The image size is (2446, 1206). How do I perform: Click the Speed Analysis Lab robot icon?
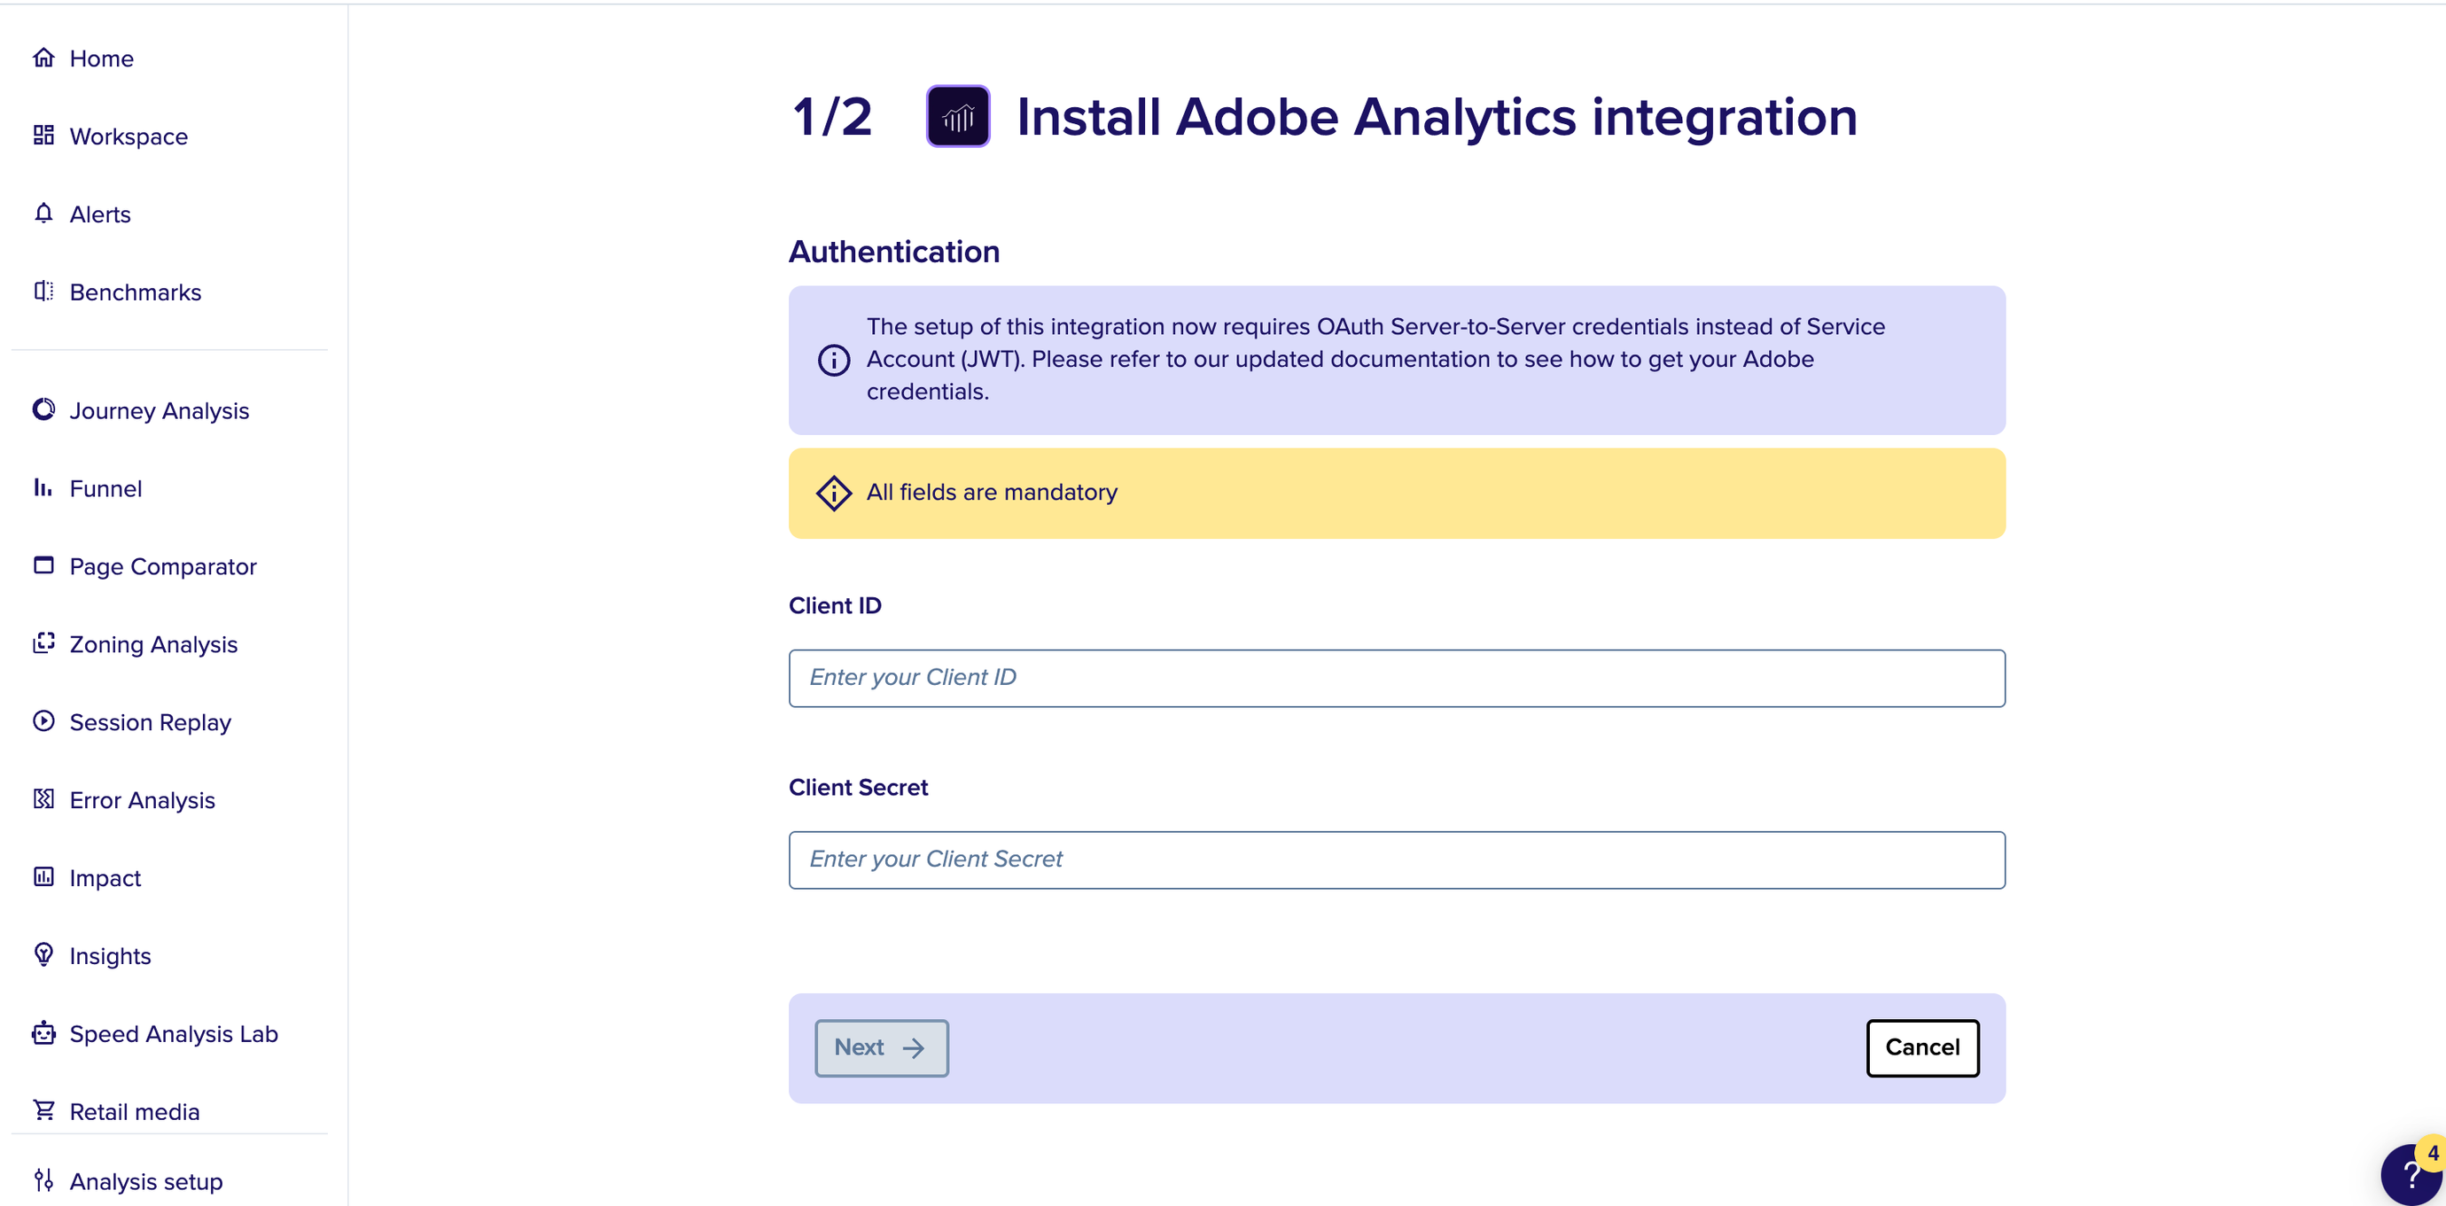[x=43, y=1032]
